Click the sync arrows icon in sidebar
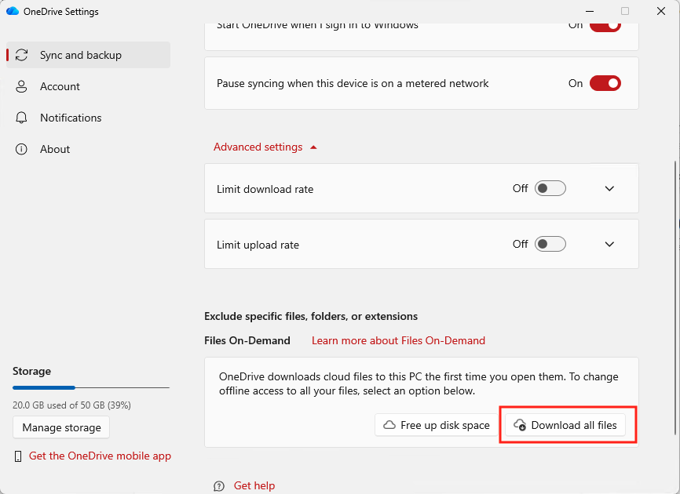The image size is (680, 494). pyautogui.click(x=22, y=56)
